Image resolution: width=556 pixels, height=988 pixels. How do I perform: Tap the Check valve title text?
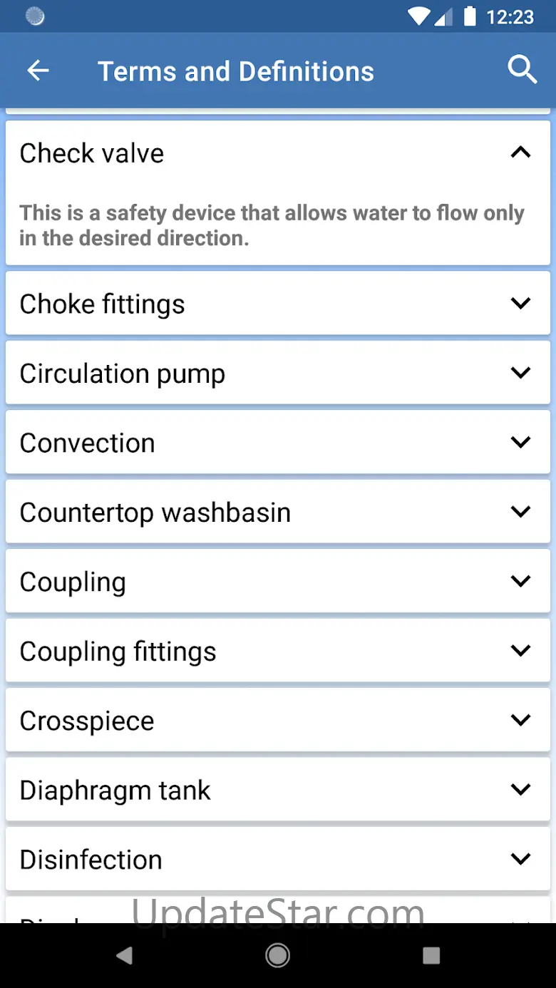(x=92, y=153)
